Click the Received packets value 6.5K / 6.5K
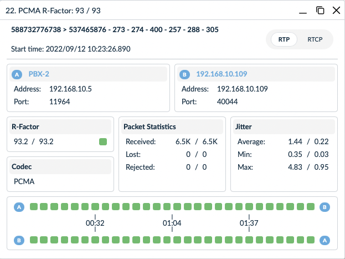Viewport: 345px width, 259px height. point(197,141)
